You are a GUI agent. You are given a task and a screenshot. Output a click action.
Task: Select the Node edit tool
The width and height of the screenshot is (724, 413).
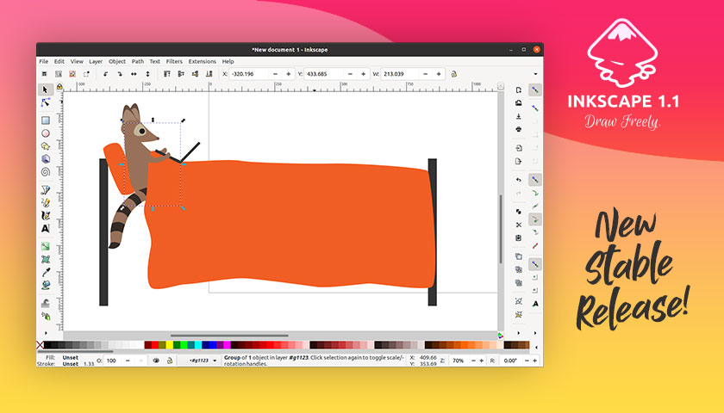[45, 102]
